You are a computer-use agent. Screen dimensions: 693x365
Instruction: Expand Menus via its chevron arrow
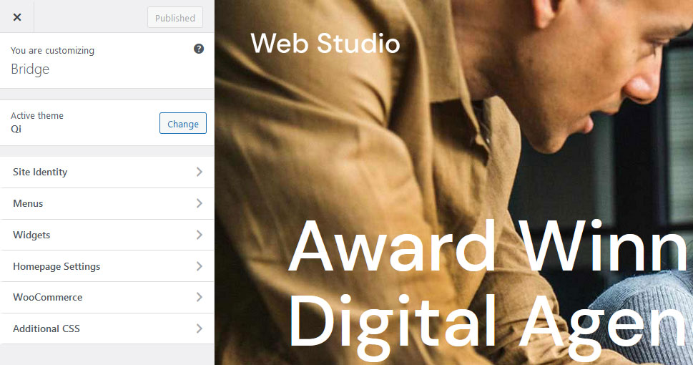click(200, 203)
